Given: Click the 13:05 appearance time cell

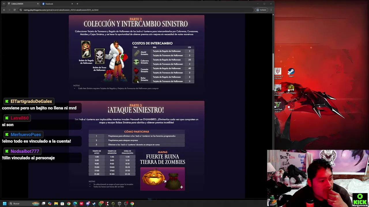Looking at the screenshot, I should click(x=112, y=167).
